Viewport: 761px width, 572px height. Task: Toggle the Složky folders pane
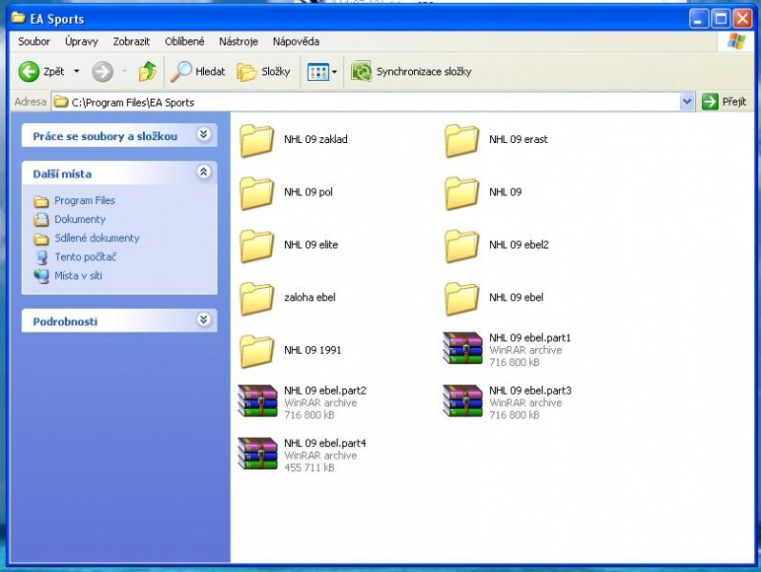coord(263,71)
